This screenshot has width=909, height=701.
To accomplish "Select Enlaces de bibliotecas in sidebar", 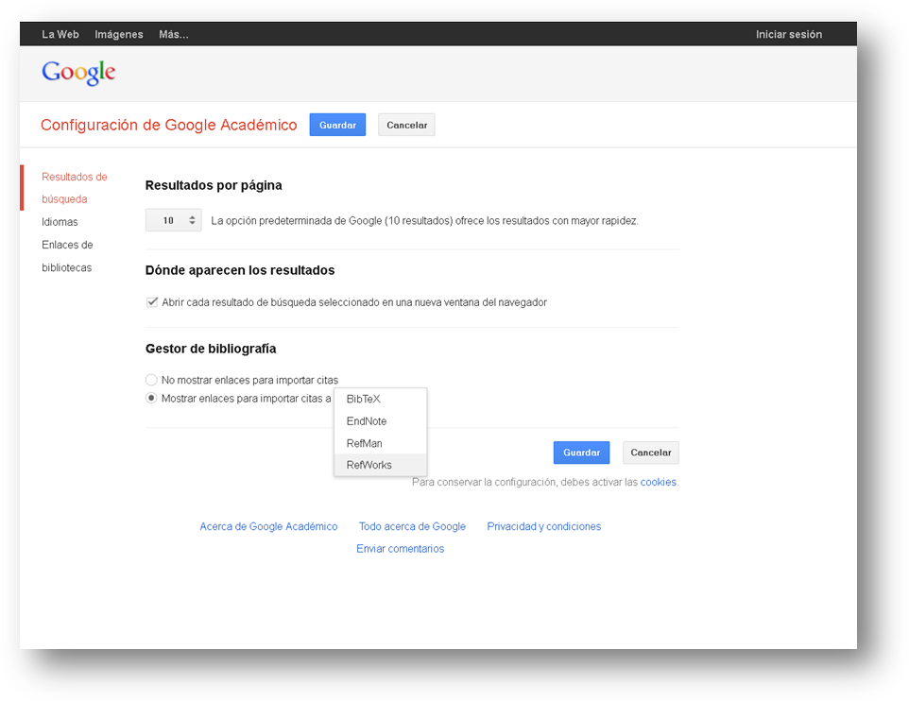I will pos(67,256).
